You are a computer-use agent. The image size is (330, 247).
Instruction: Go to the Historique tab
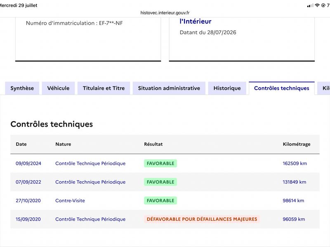tap(227, 88)
